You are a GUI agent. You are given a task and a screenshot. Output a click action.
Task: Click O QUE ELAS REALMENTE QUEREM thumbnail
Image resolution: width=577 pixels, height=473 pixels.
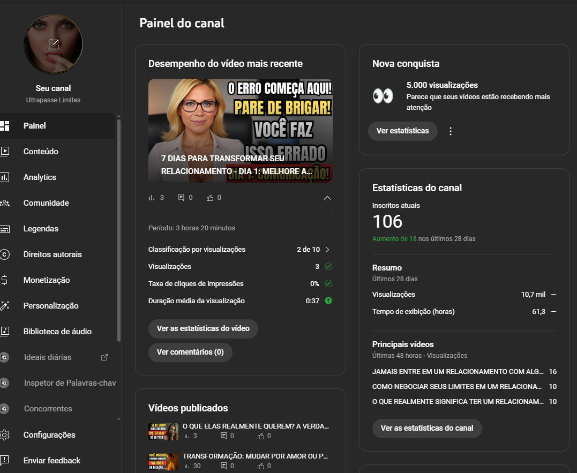163,431
